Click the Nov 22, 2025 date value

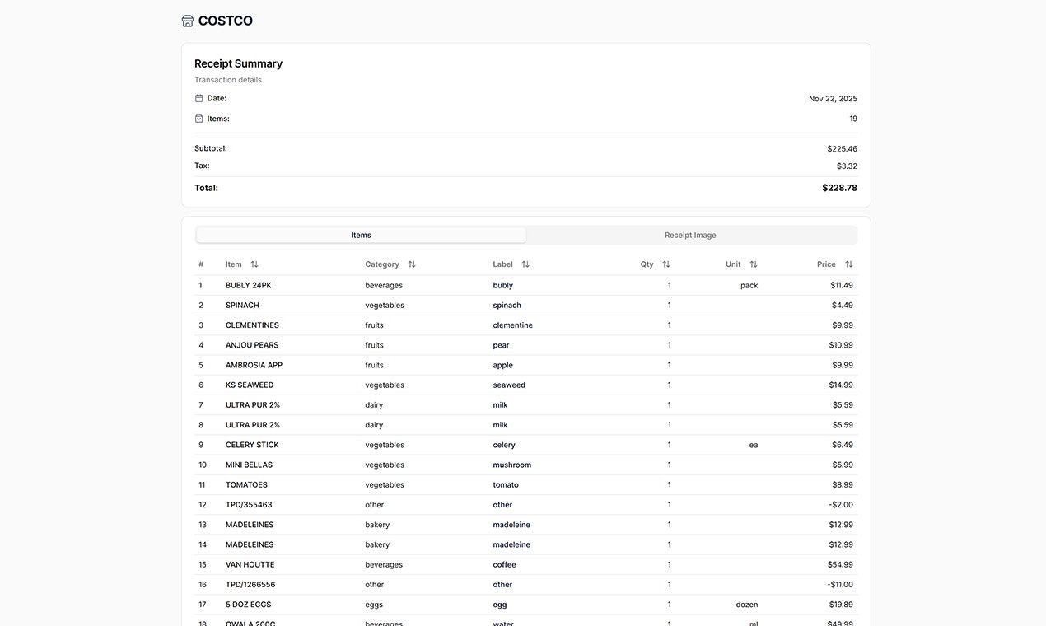[833, 99]
